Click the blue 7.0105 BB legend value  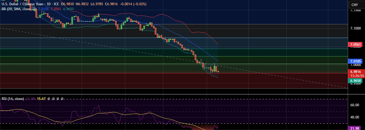coord(43,9)
